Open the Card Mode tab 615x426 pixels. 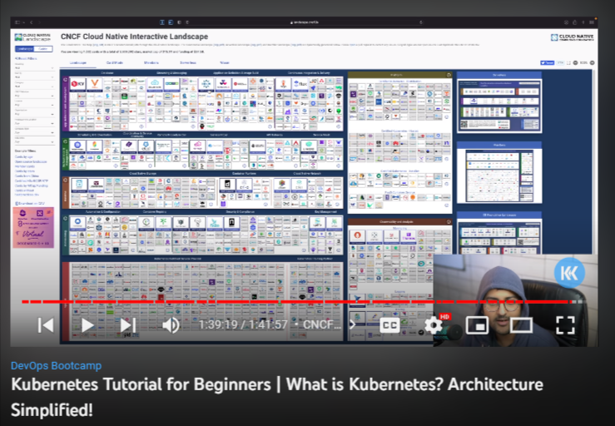(115, 62)
